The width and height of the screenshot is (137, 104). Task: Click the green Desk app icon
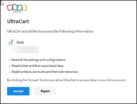point(11,42)
